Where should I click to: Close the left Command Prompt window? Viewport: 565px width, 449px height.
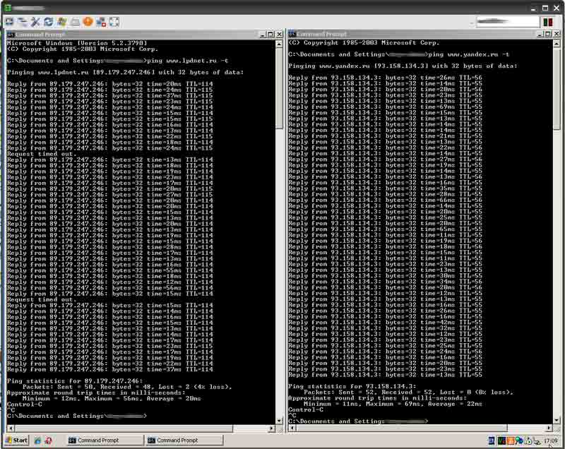point(279,35)
